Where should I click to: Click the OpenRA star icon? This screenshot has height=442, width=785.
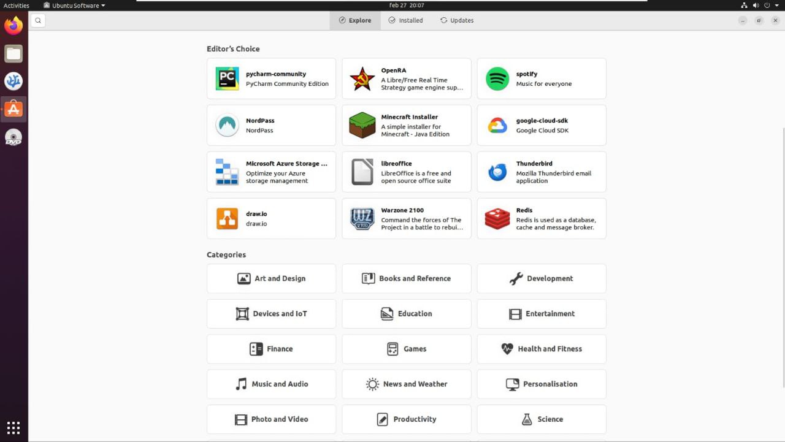click(362, 79)
